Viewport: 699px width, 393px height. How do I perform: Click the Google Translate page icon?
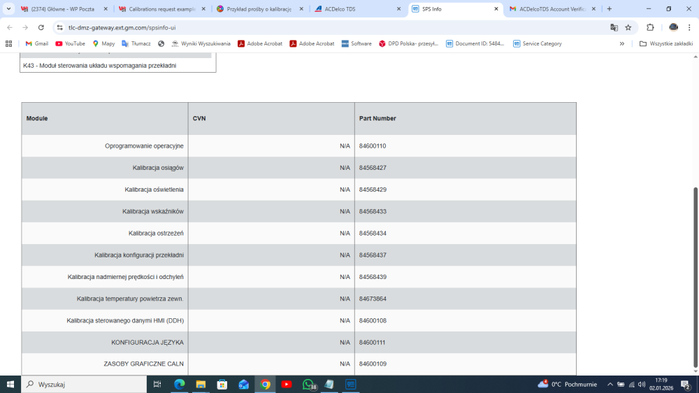(614, 28)
